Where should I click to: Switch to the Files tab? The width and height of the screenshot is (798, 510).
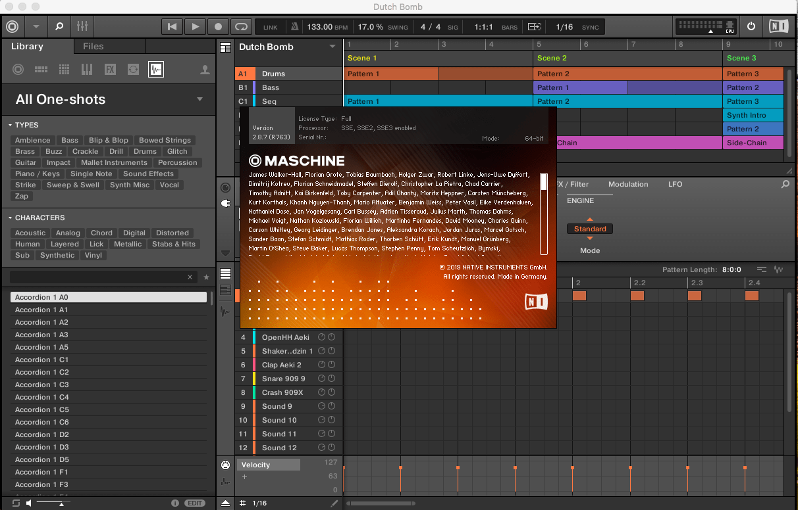tap(93, 47)
